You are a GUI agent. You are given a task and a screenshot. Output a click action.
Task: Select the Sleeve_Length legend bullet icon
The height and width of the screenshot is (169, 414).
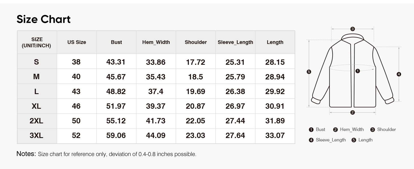point(311,140)
